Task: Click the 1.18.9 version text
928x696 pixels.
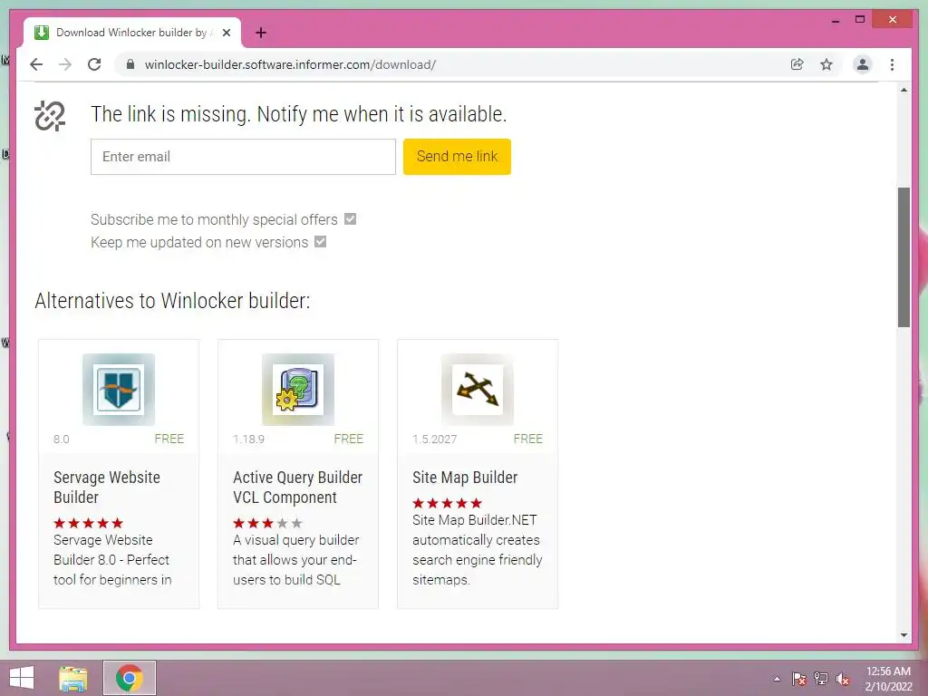Action: coord(248,440)
